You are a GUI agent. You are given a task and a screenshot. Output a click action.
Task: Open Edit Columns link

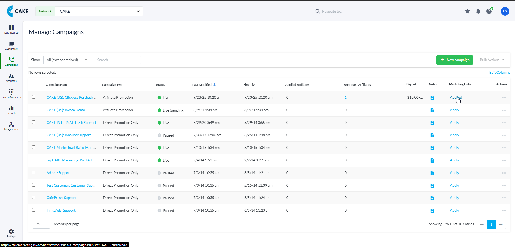500,72
